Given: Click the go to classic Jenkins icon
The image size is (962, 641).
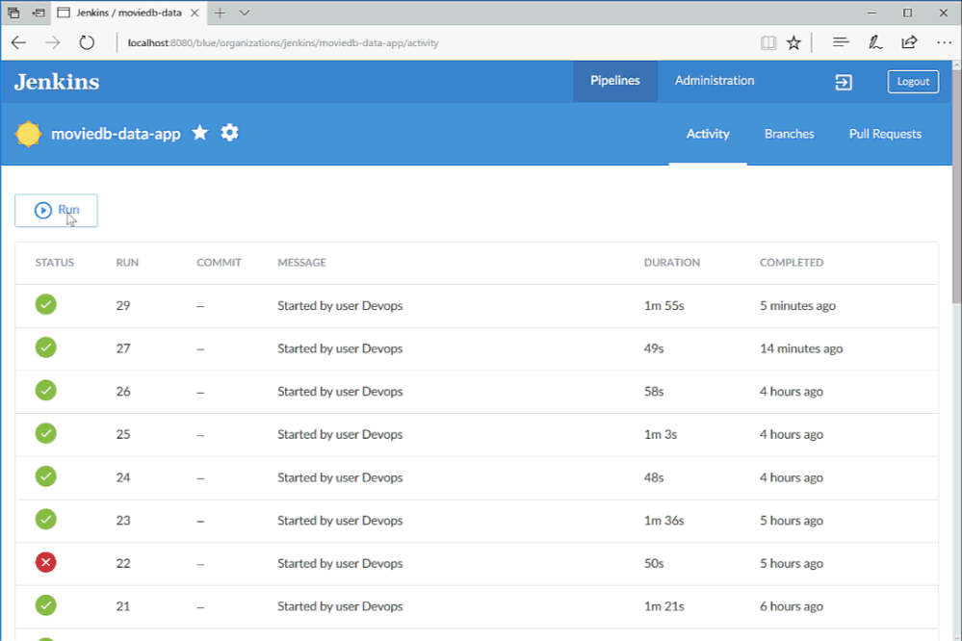Looking at the screenshot, I should click(x=844, y=82).
